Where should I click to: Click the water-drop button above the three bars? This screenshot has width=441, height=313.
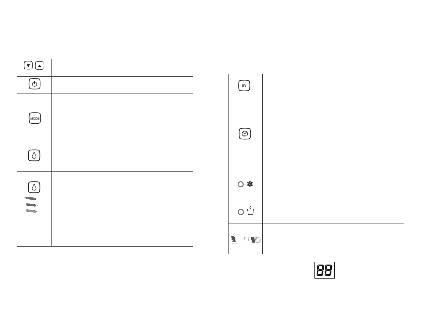34,187
